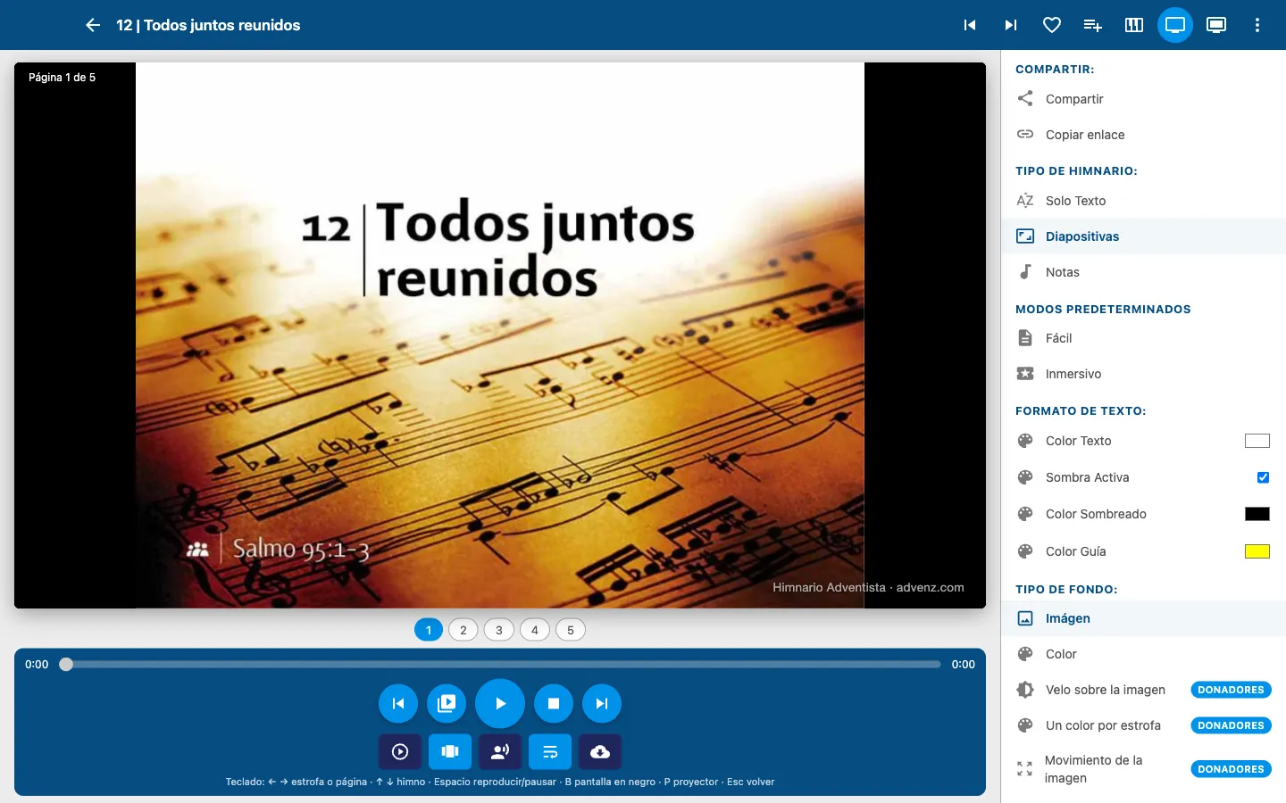Open projector screen icon in header
Image resolution: width=1286 pixels, height=803 pixels.
pyautogui.click(x=1216, y=25)
